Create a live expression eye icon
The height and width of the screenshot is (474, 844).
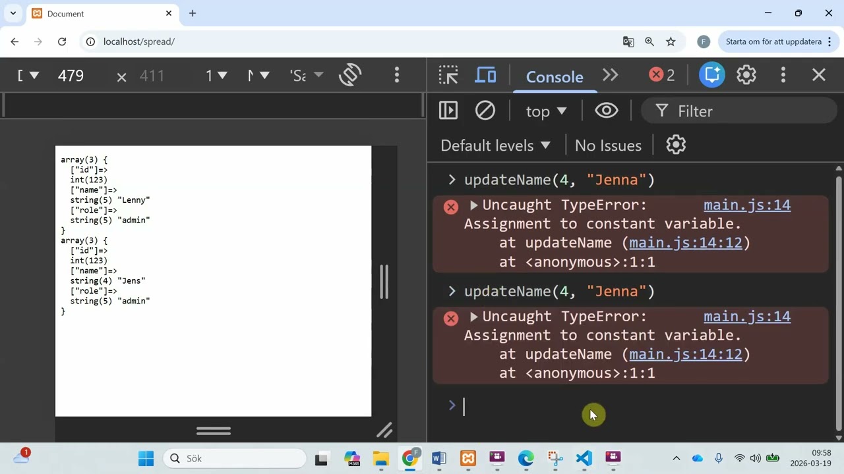pyautogui.click(x=607, y=111)
